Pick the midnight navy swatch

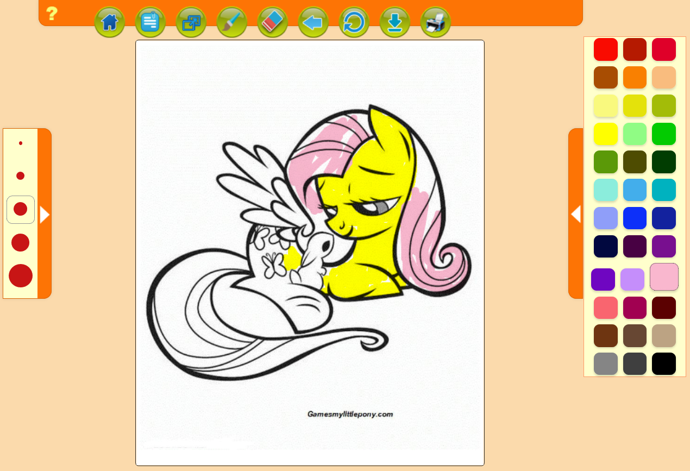606,247
